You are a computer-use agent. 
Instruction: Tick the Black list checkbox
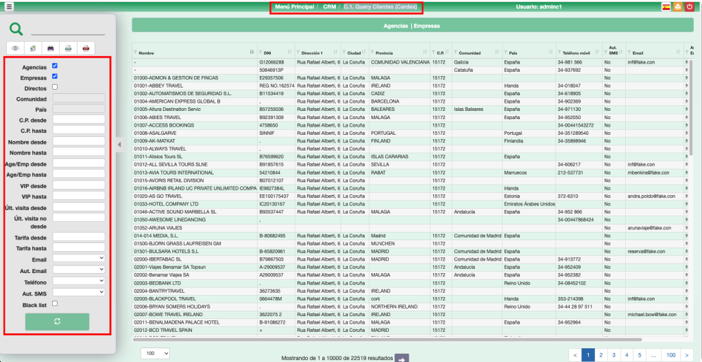point(55,304)
